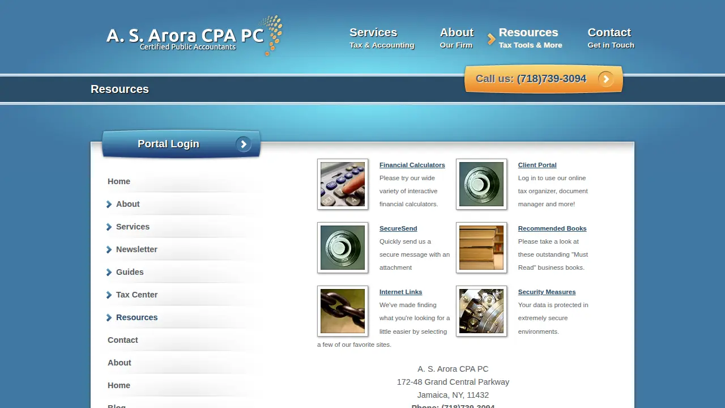Expand the Services sidebar arrow
The width and height of the screenshot is (725, 408).
[109, 227]
